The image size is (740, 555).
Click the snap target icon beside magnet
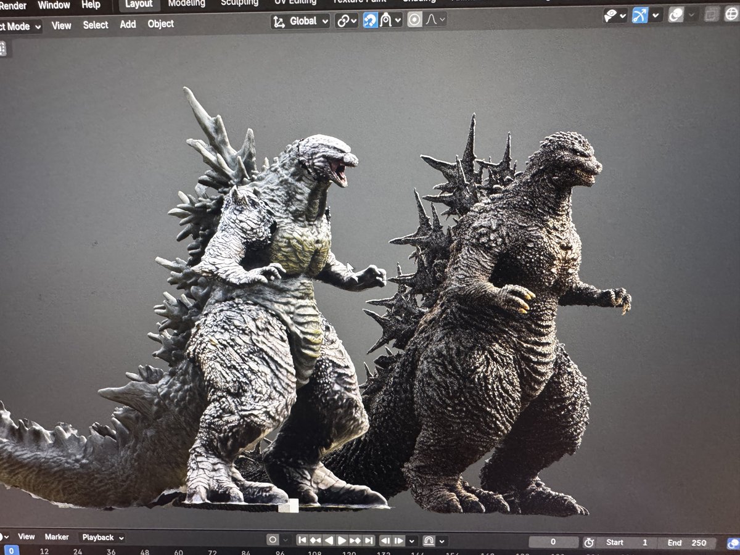tap(386, 20)
